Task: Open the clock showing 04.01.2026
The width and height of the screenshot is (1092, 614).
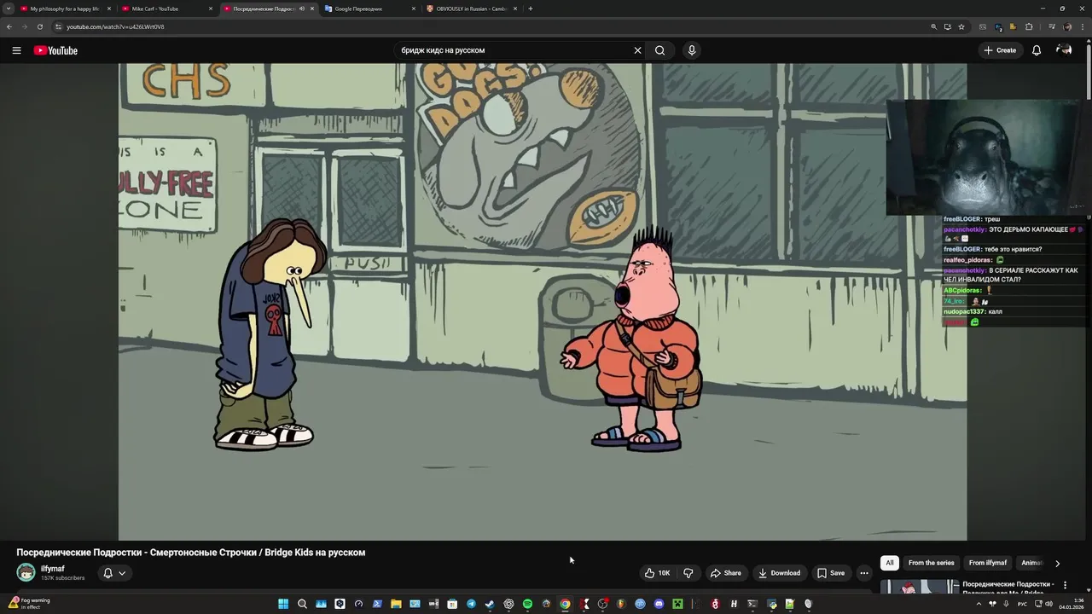Action: point(1072,604)
